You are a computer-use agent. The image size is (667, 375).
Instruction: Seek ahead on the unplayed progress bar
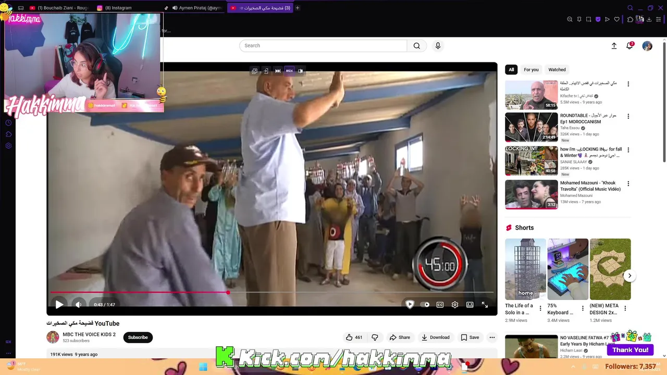(361, 292)
